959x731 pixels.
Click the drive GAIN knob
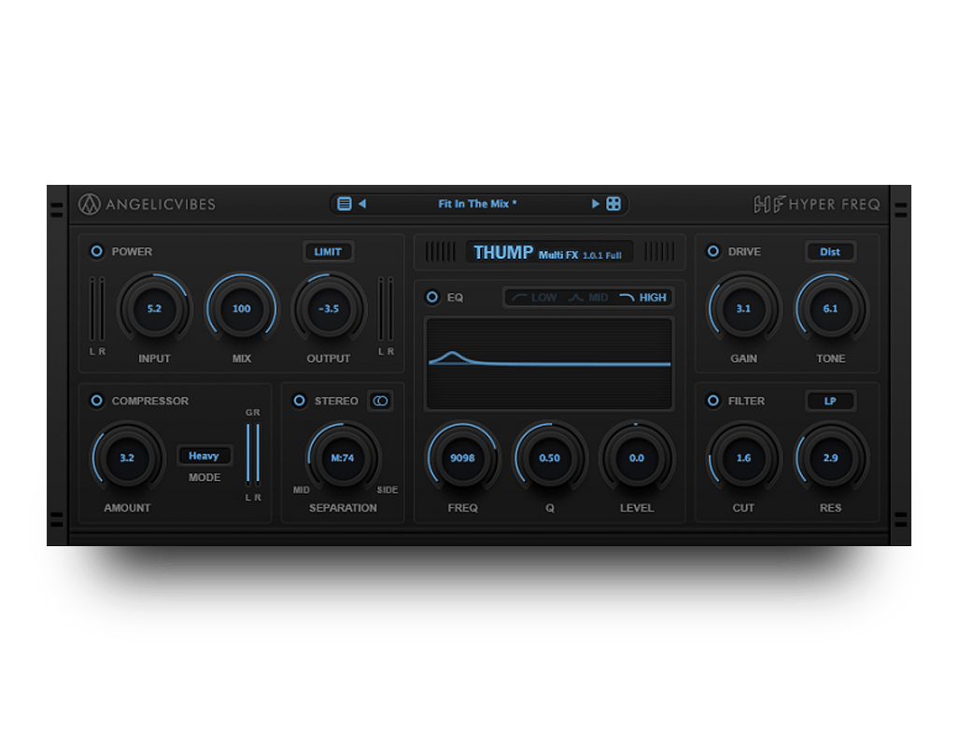(x=743, y=309)
